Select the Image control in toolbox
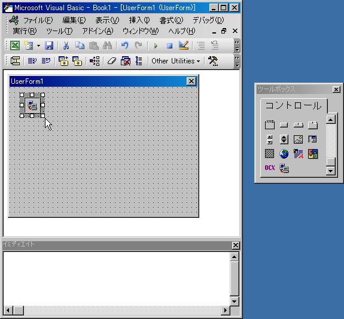The width and height of the screenshot is (344, 319). click(x=298, y=139)
